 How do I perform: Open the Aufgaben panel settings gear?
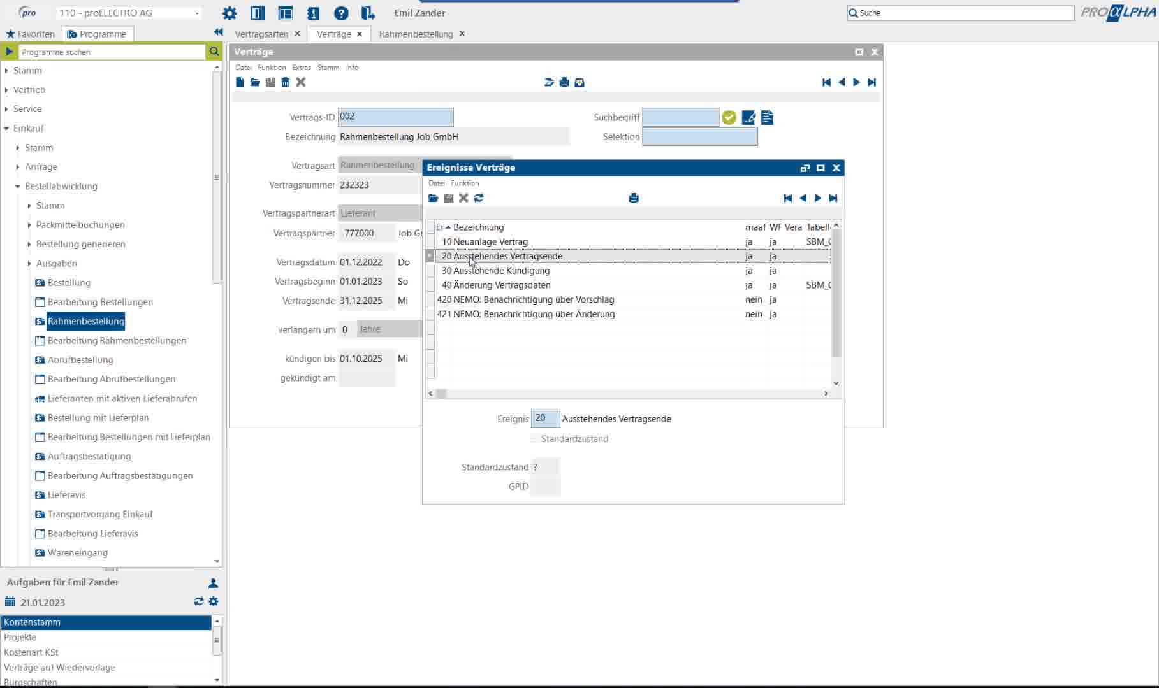tap(214, 601)
